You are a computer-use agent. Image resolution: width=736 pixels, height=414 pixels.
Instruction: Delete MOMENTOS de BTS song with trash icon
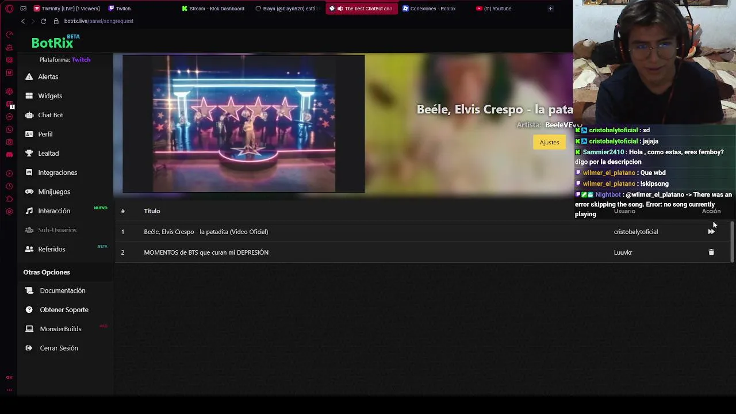pyautogui.click(x=711, y=252)
